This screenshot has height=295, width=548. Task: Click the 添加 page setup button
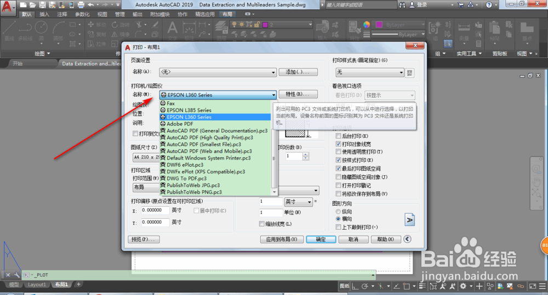tap(298, 72)
